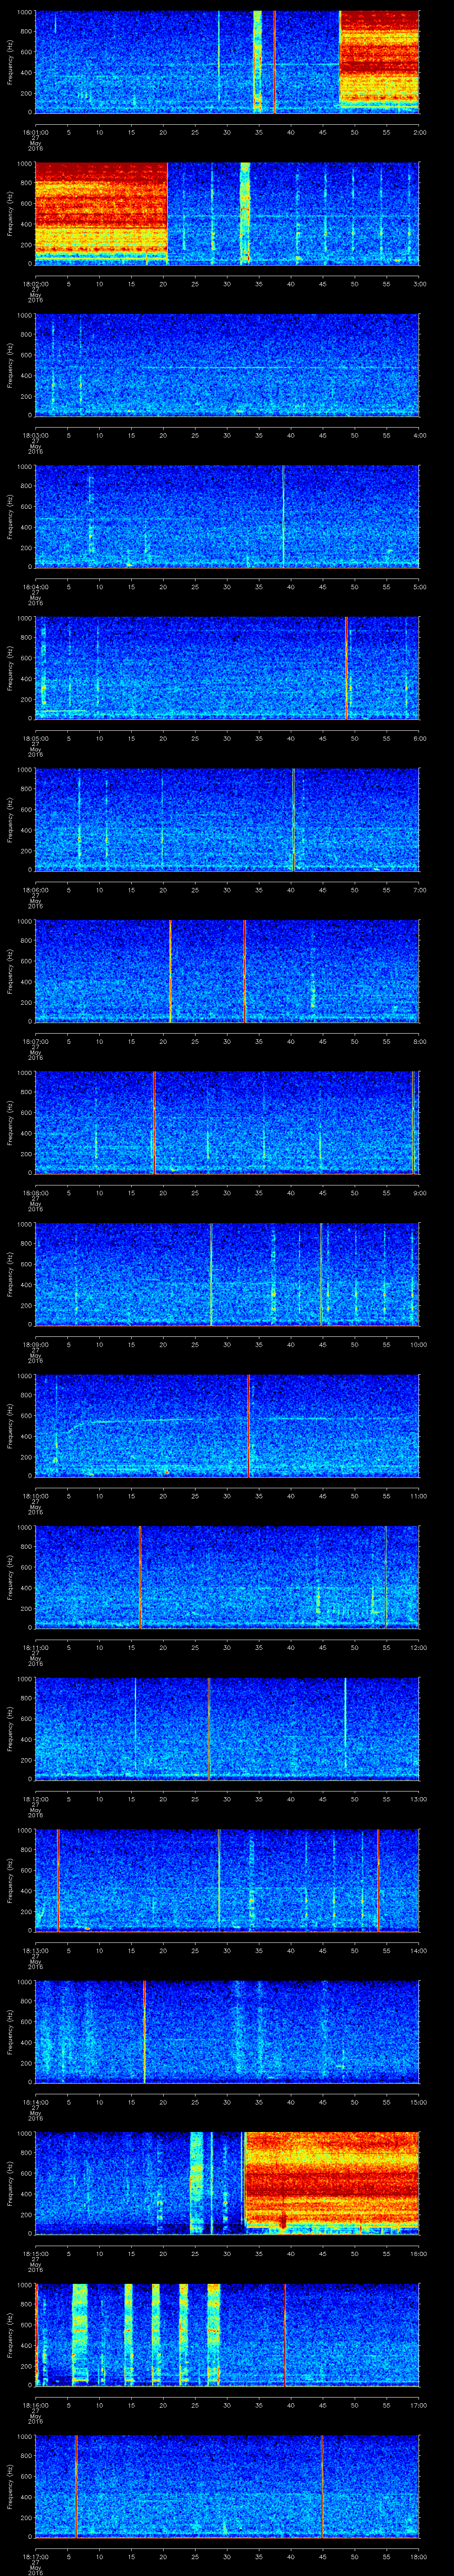Click the 2:00 end time label
454x2576 pixels.
tap(419, 132)
